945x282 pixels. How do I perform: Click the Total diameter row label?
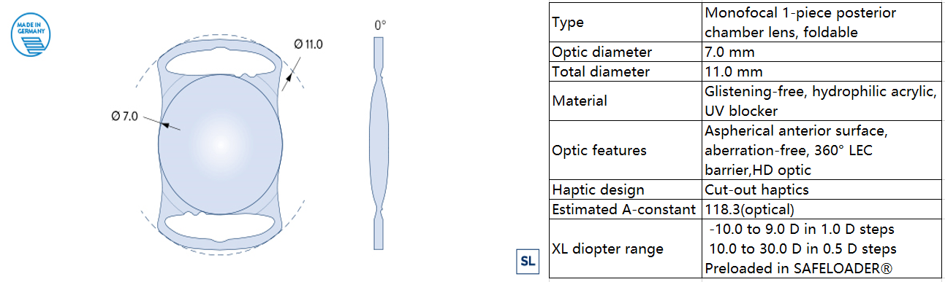pos(600,71)
